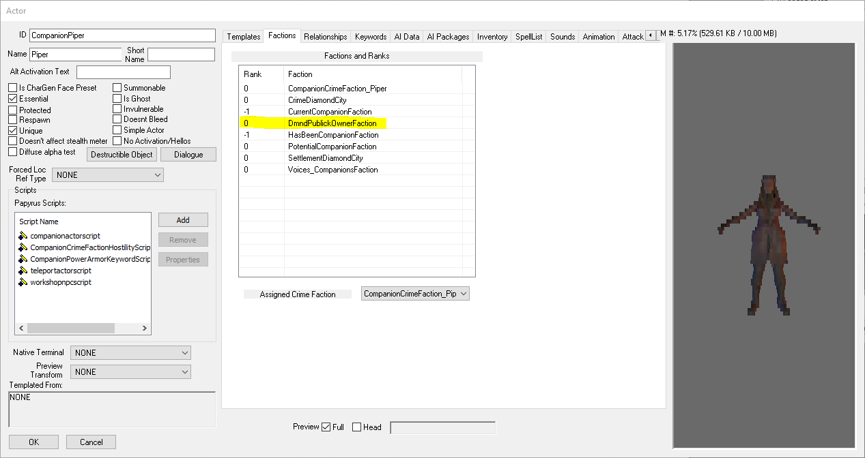865x458 pixels.
Task: Switch to the Templates tab
Action: pos(244,37)
